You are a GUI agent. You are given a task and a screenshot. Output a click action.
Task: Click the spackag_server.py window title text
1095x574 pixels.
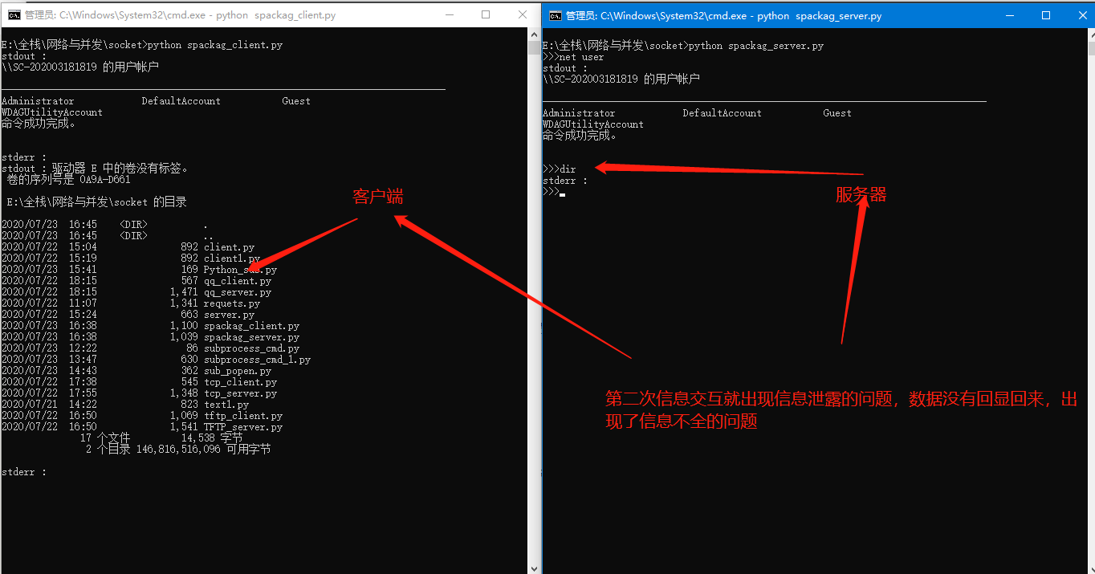click(x=723, y=15)
